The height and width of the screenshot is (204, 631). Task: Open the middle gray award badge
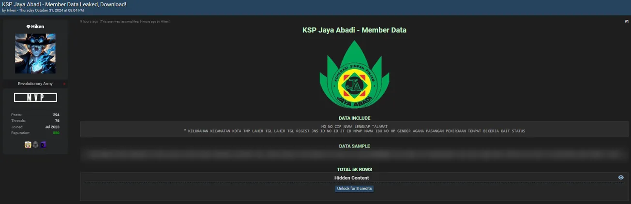point(35,145)
